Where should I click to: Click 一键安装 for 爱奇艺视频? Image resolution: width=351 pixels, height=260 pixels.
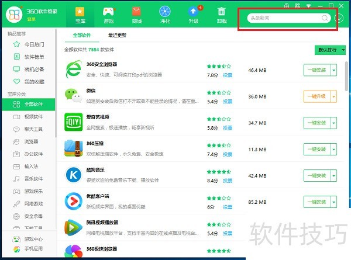[x=317, y=123]
